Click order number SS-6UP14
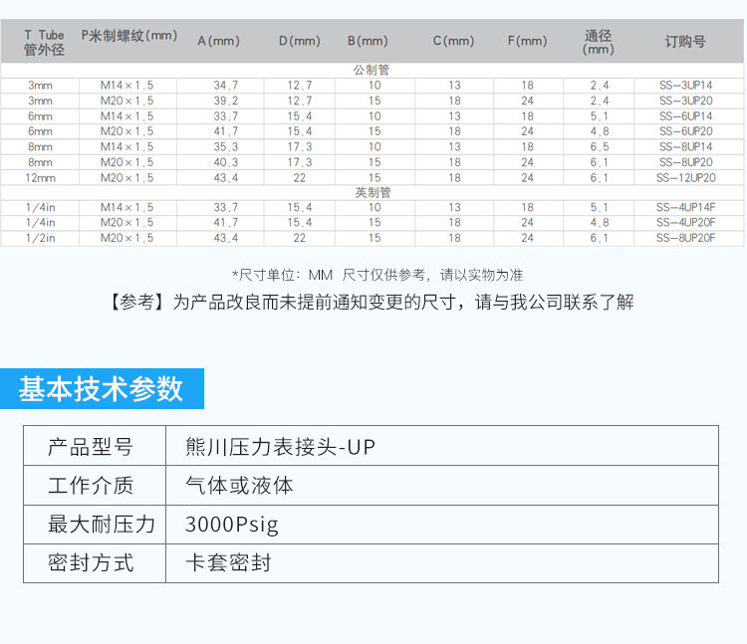The height and width of the screenshot is (644, 747). [685, 116]
